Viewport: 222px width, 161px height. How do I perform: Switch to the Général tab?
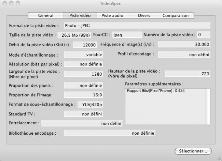coord(45,15)
